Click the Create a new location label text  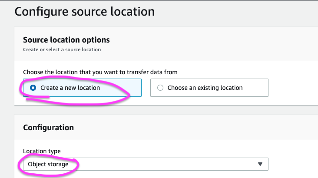[x=70, y=88]
